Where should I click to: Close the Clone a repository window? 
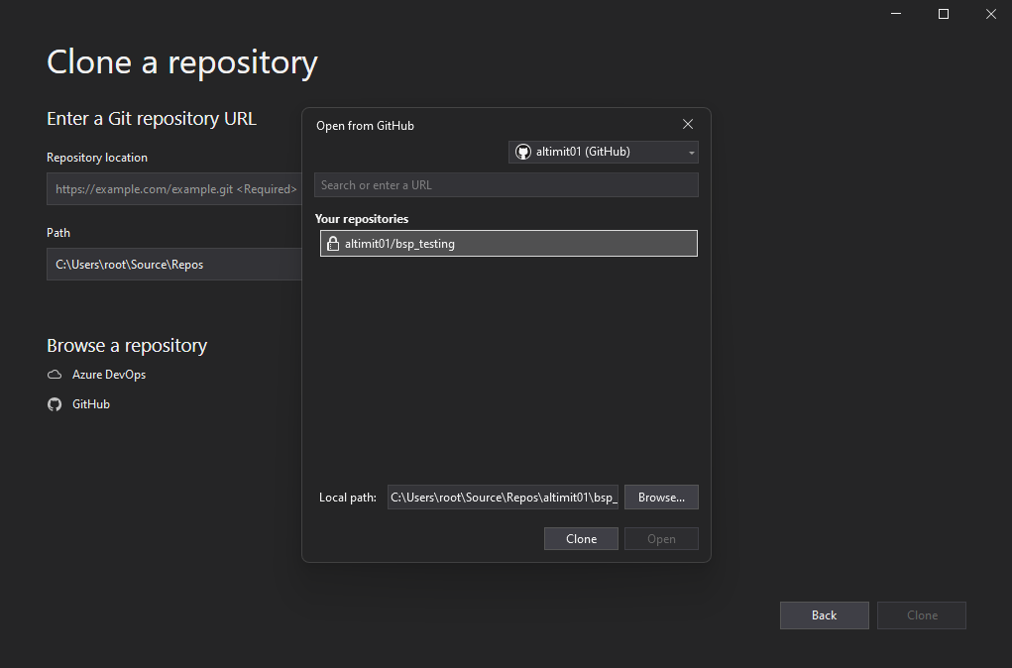pyautogui.click(x=991, y=14)
